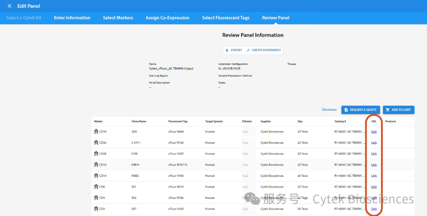Click the antibody icon beside CD19
The width and height of the screenshot is (427, 216).
click(96, 165)
